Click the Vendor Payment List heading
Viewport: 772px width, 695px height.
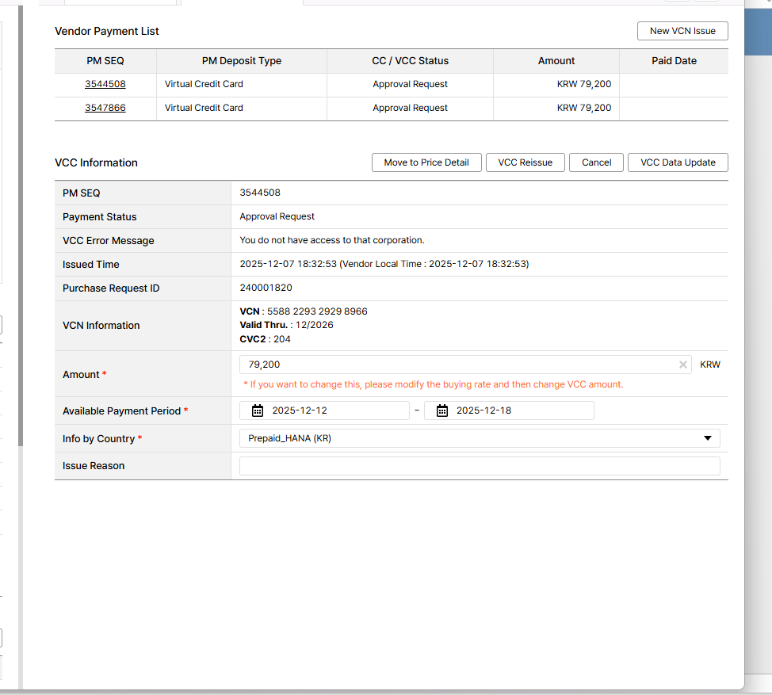[x=107, y=31]
